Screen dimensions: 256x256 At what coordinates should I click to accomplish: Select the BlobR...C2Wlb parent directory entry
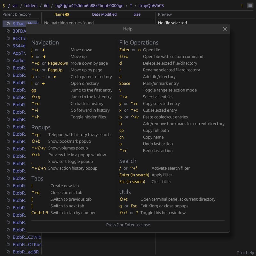pos(27,237)
